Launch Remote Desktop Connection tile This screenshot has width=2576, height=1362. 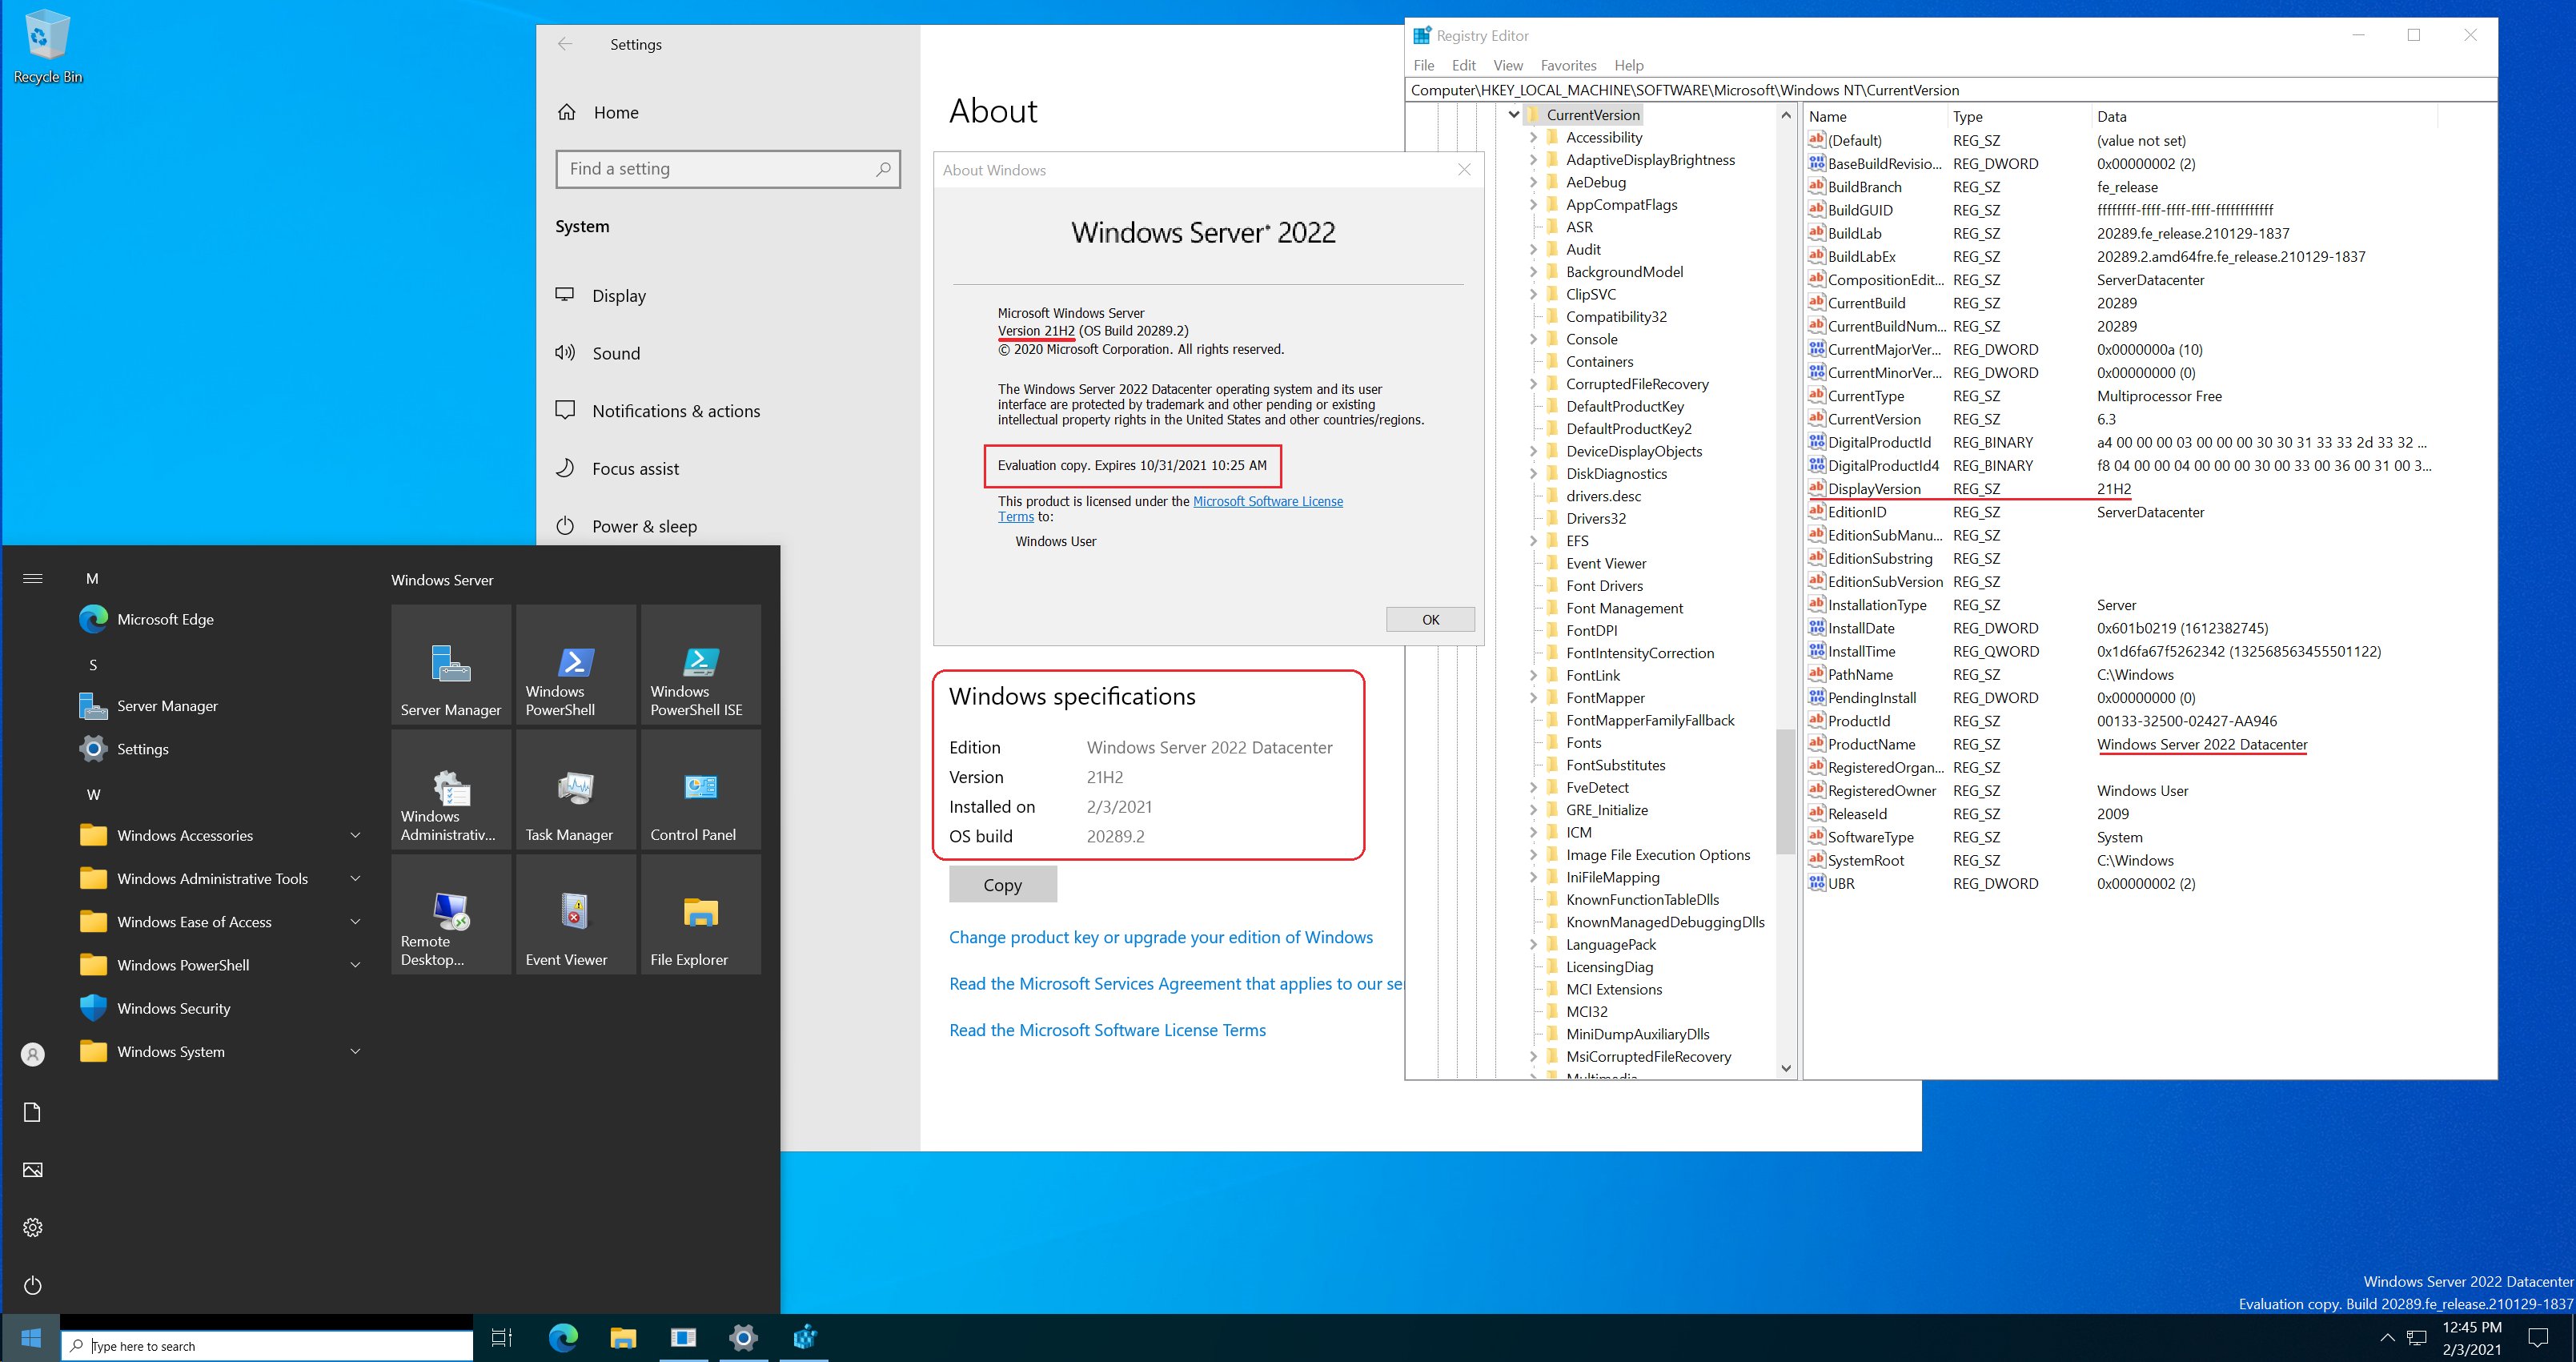click(451, 915)
